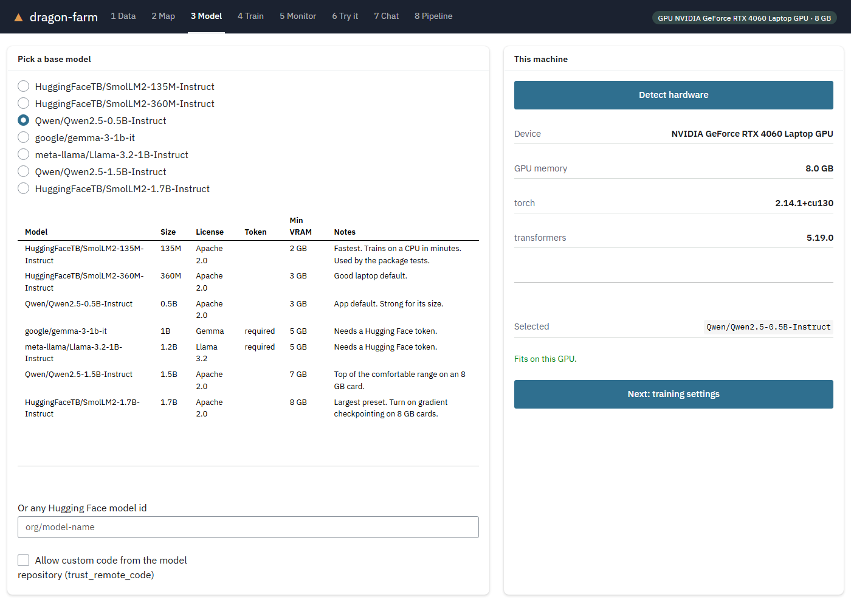The height and width of the screenshot is (608, 851).
Task: Click the selected Qwen2.5-0.5B-Instruct radio button
Action: (24, 120)
